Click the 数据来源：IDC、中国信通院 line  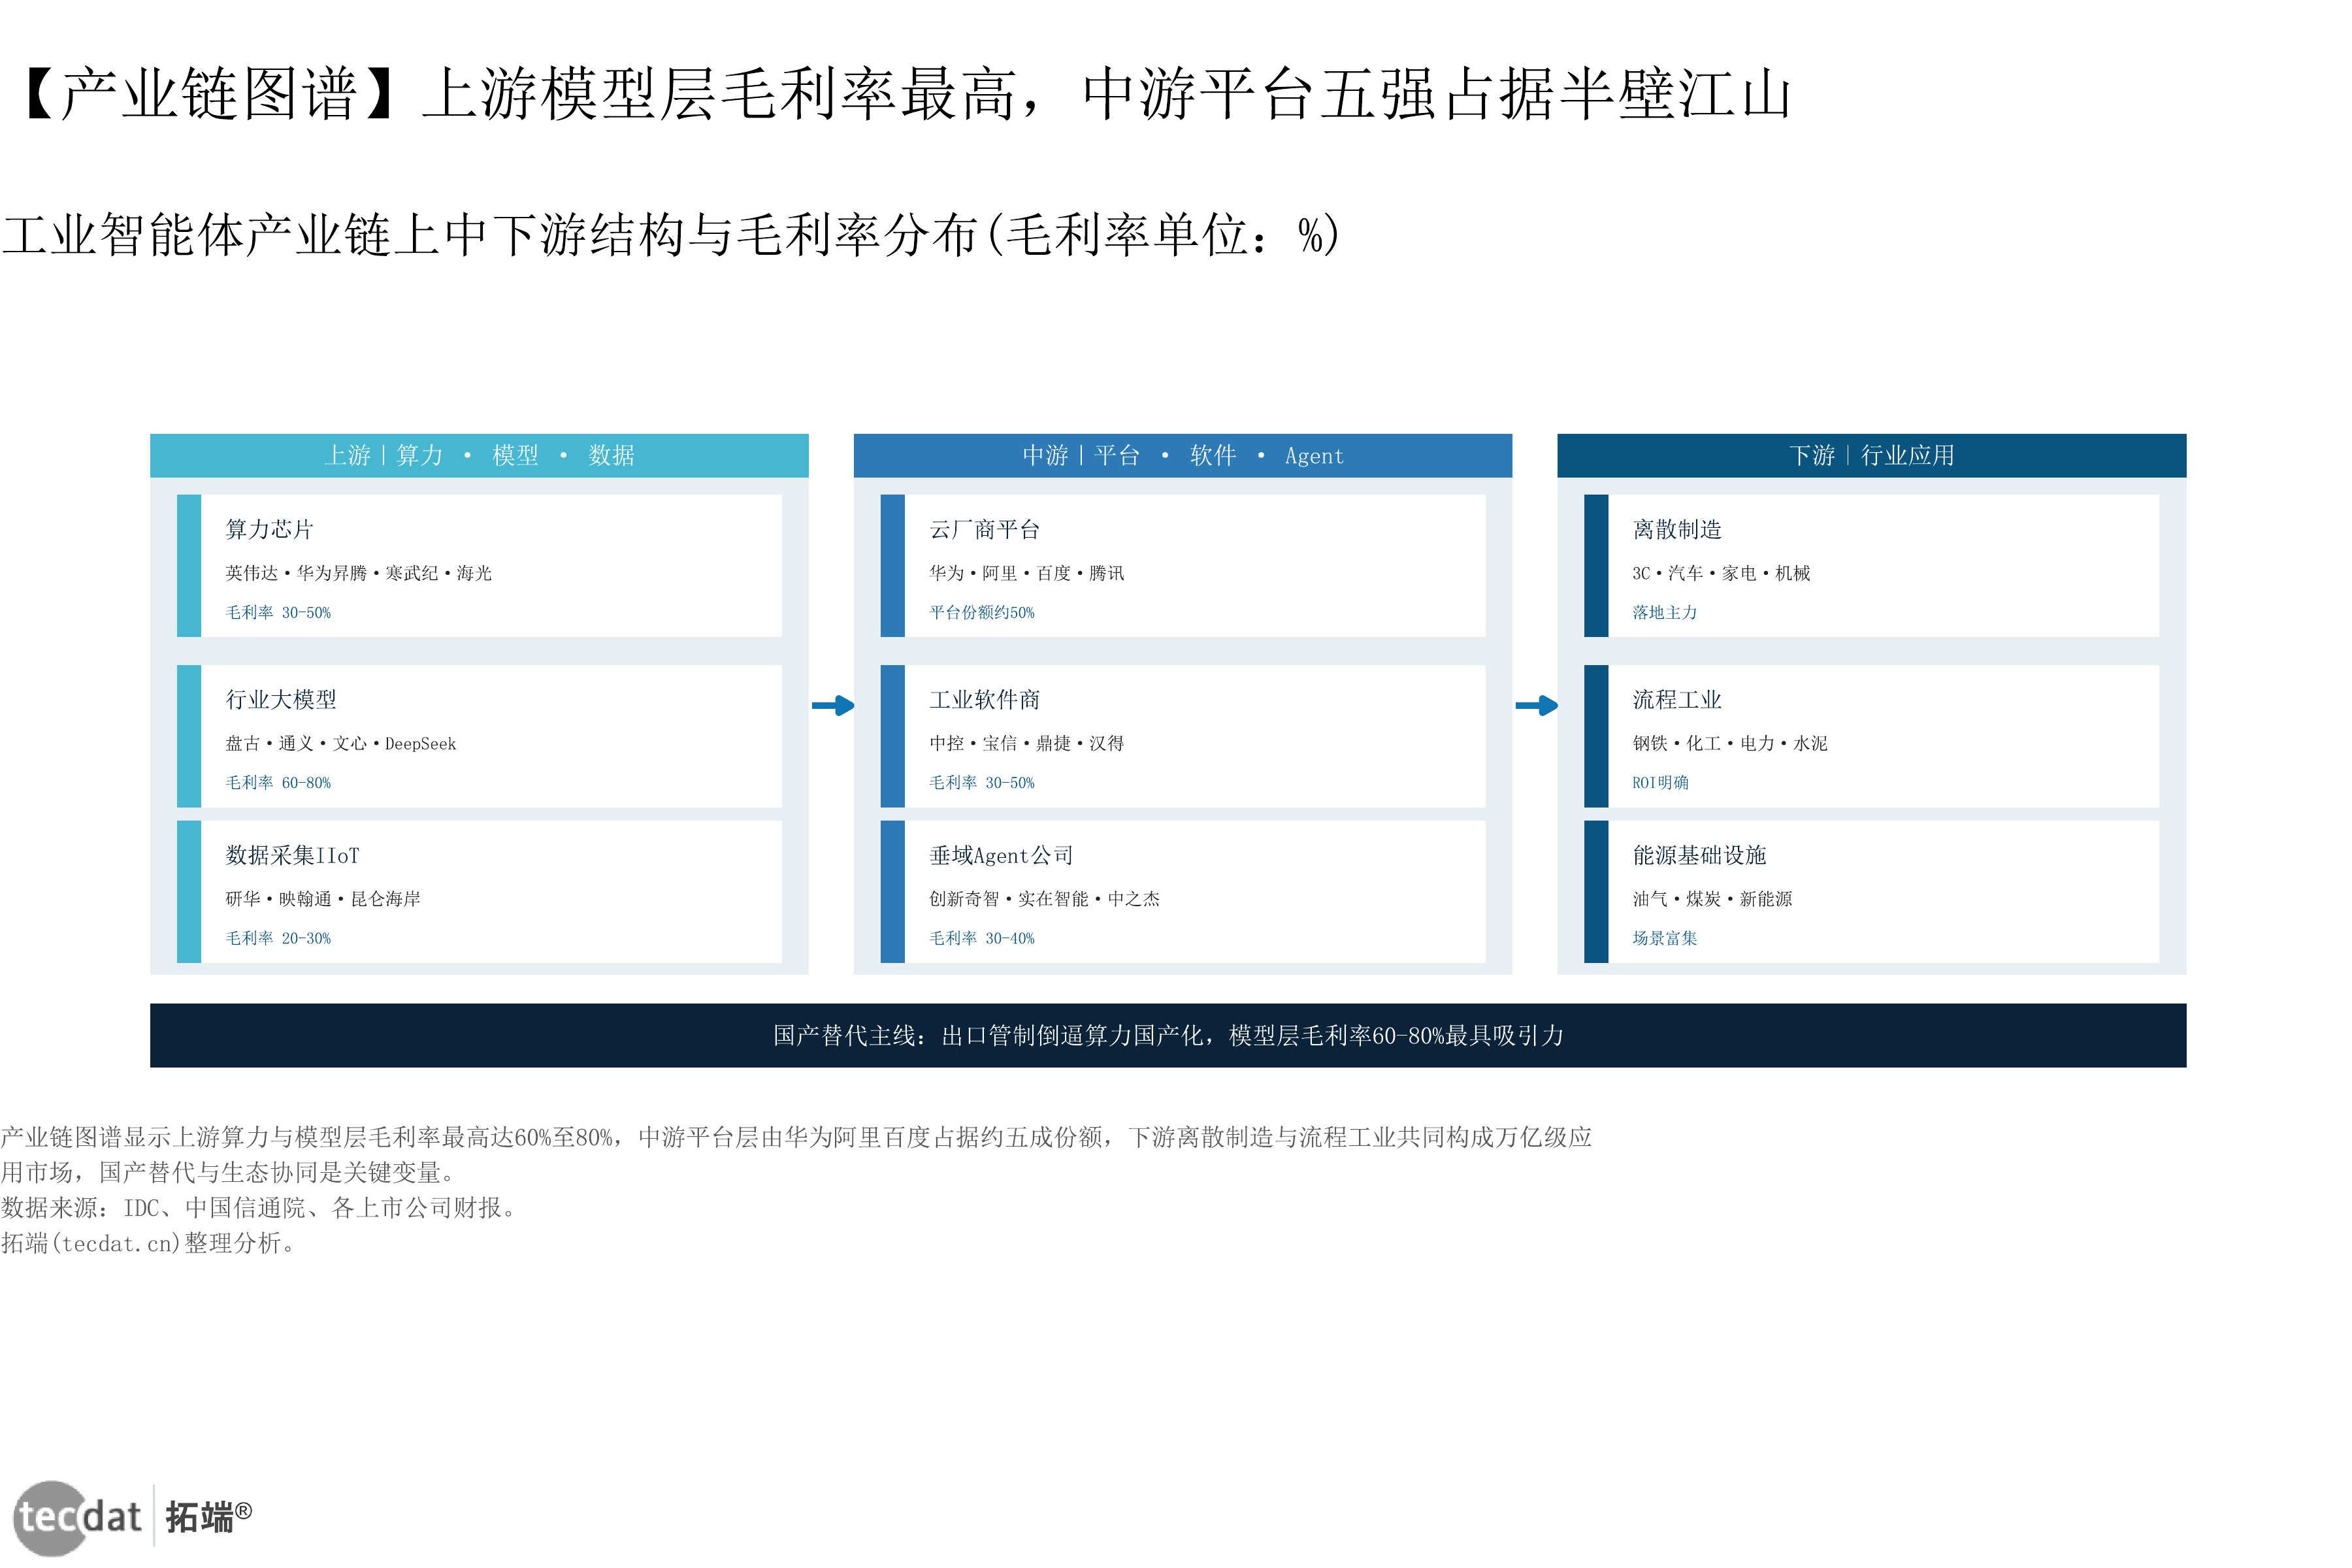coord(262,1208)
